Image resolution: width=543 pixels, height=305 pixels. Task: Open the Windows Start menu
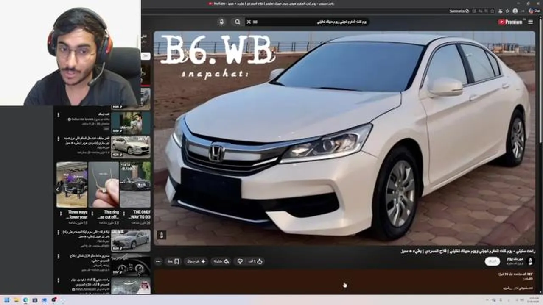coord(7,300)
